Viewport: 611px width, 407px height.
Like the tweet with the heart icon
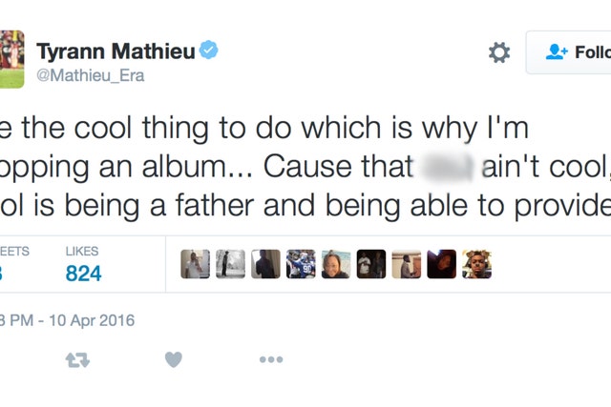click(174, 359)
